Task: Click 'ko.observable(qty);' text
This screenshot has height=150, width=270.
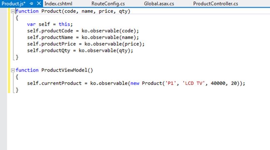Action: pyautogui.click(x=106, y=50)
